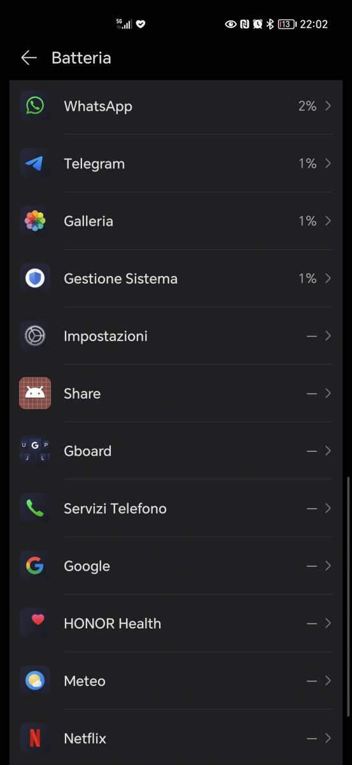Select the Share android icon
This screenshot has width=352, height=765.
pos(35,393)
